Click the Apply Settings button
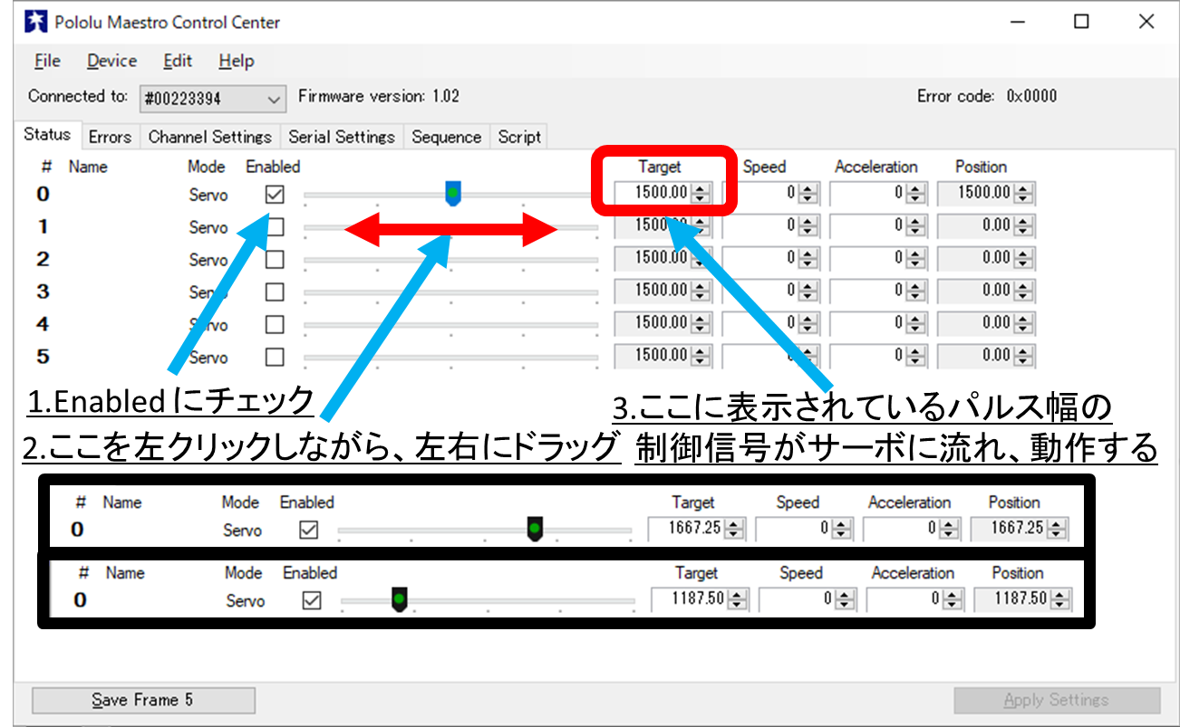 pos(1057,700)
